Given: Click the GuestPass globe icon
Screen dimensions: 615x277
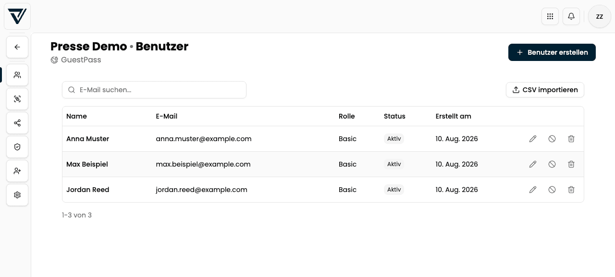Looking at the screenshot, I should (54, 60).
